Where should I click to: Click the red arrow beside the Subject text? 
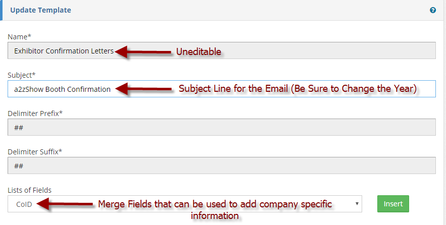143,89
